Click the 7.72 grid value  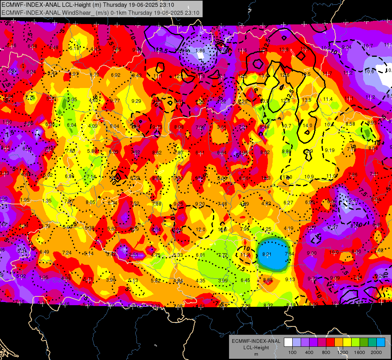[223, 255]
